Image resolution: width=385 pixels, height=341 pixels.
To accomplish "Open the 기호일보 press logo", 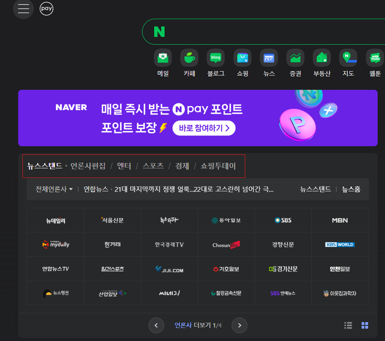I will pos(226,269).
